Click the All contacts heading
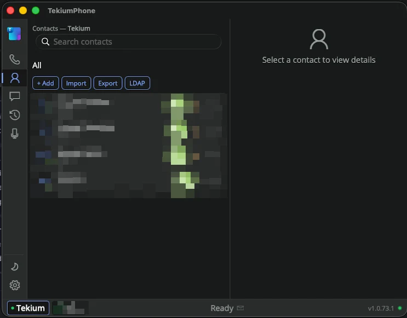 click(x=37, y=65)
